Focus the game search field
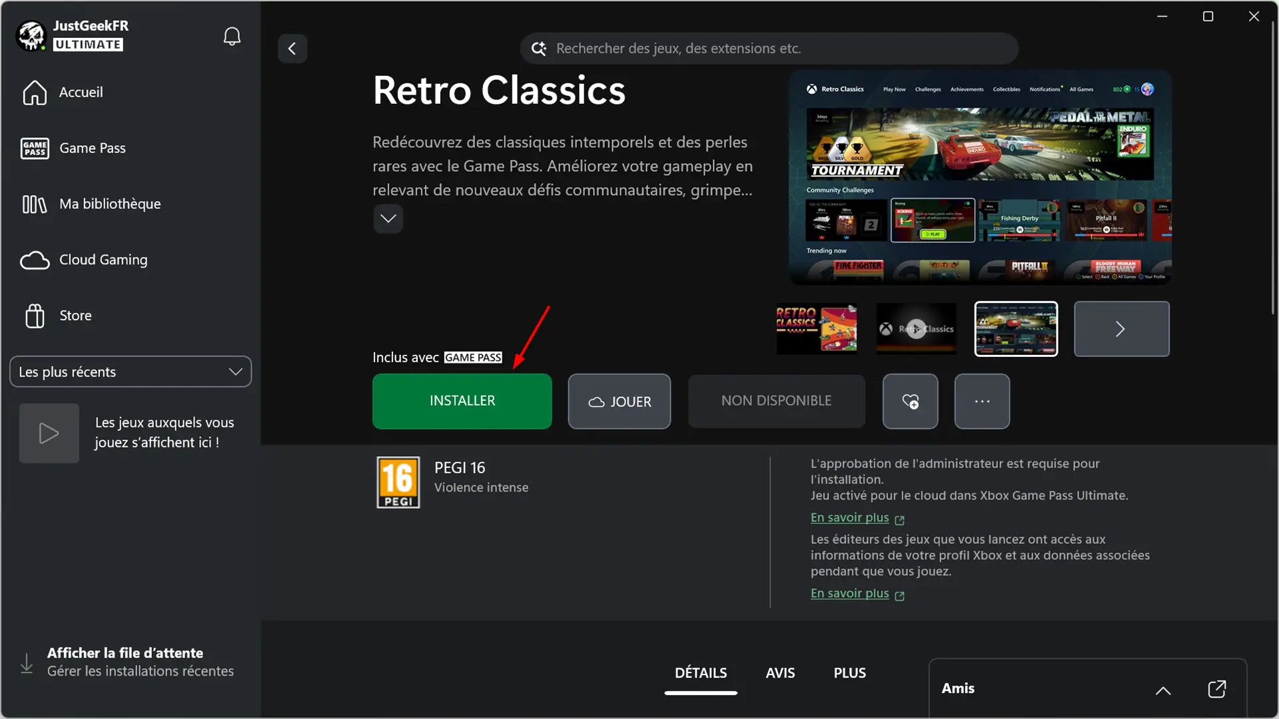Image resolution: width=1279 pixels, height=719 pixels. click(769, 49)
